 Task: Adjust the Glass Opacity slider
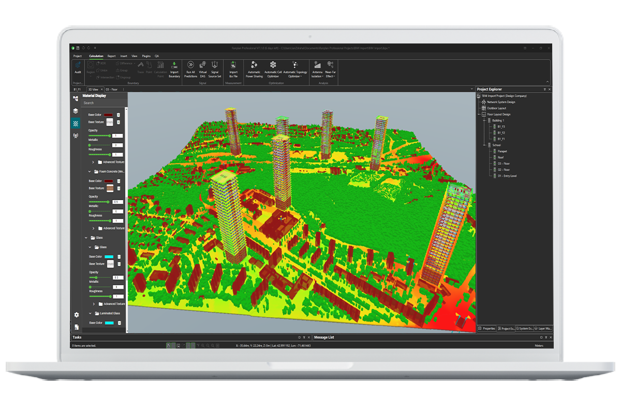click(99, 278)
